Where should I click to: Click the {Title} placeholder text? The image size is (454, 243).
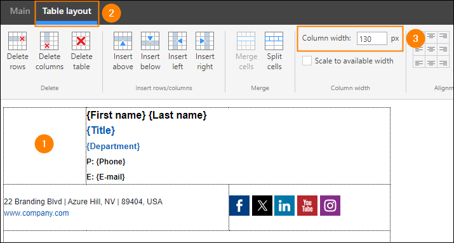pos(101,131)
